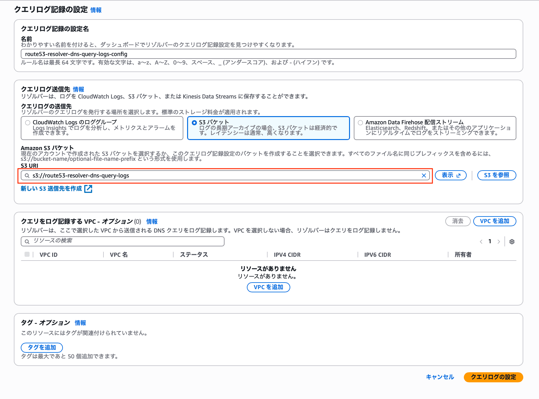This screenshot has height=399, width=539.
Task: Sort by IPV4 CIDR column header
Action: (287, 255)
